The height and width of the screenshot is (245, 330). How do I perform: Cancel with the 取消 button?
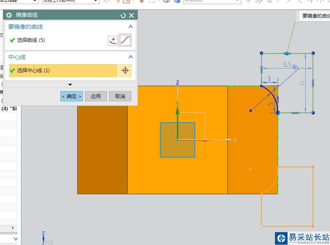pyautogui.click(x=120, y=96)
